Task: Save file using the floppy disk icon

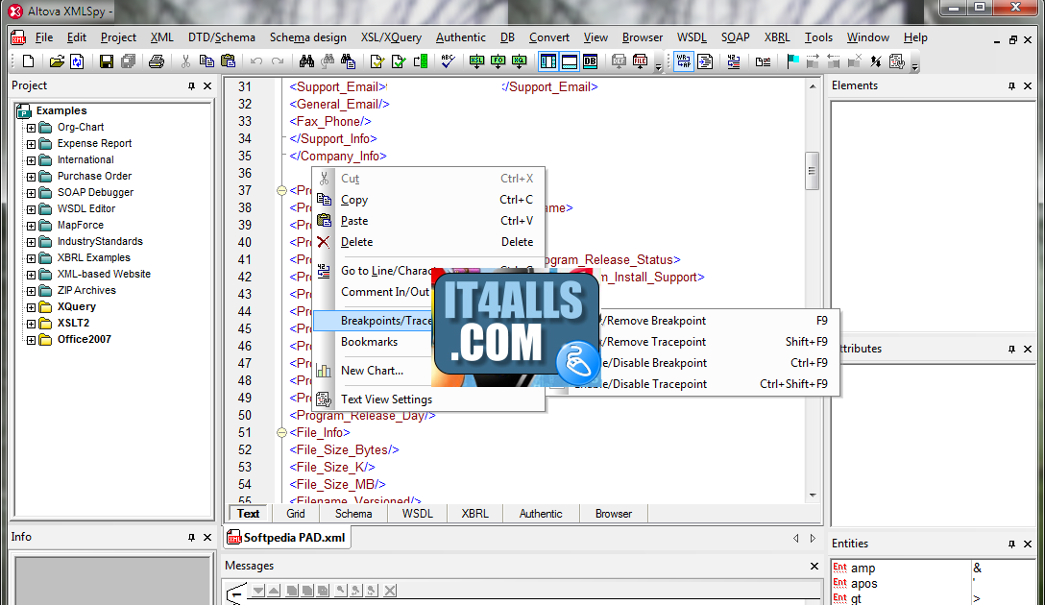Action: (x=106, y=61)
